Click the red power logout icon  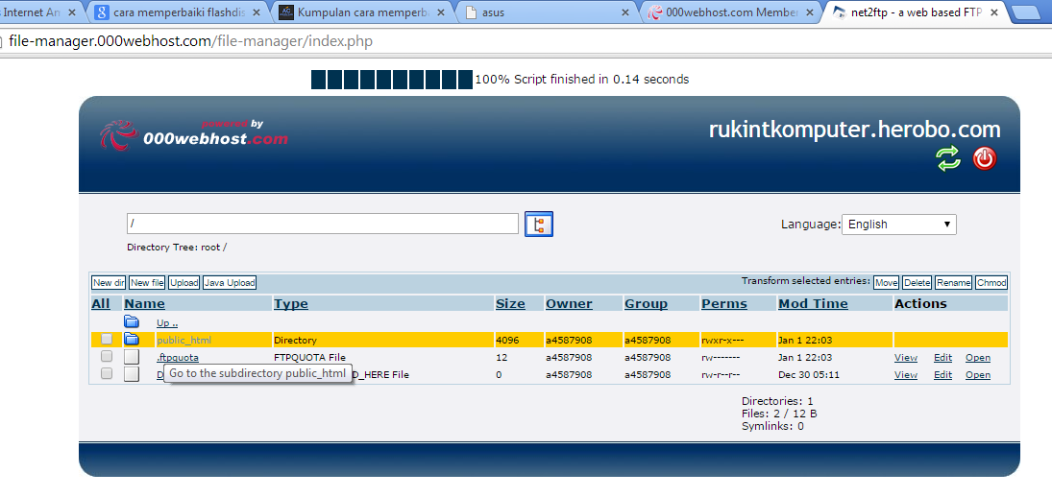point(984,158)
